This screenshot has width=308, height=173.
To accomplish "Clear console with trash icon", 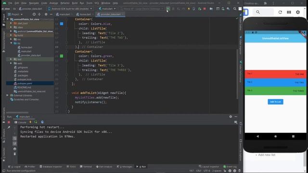I will [15, 154].
